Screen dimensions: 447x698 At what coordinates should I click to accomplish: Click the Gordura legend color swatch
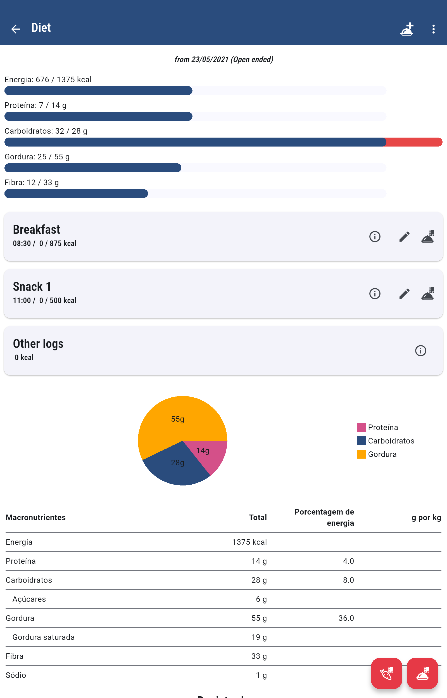click(361, 454)
